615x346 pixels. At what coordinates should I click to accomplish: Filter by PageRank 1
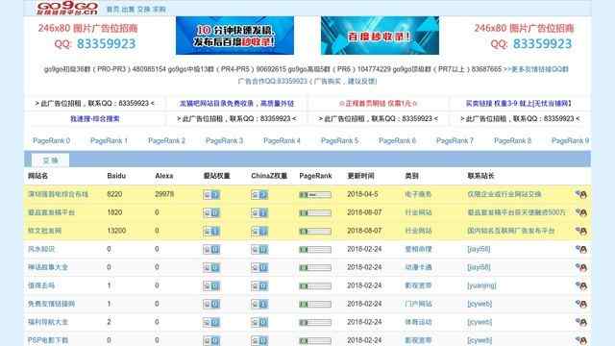(109, 140)
